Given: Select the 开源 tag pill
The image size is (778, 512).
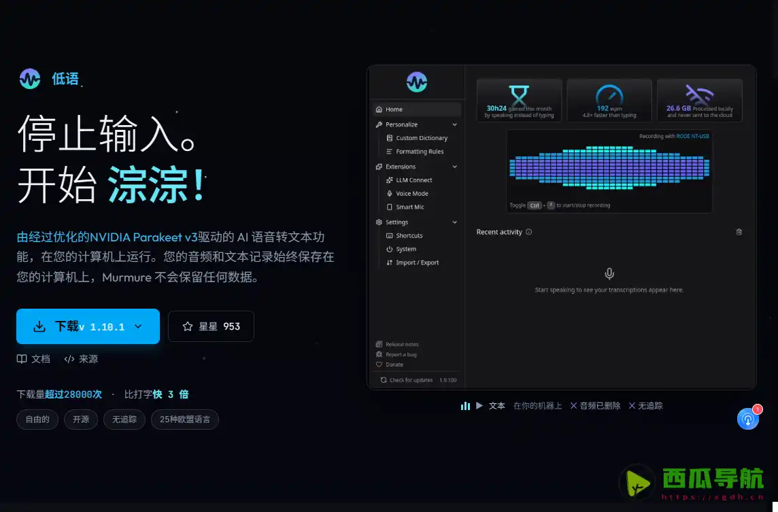Looking at the screenshot, I should pyautogui.click(x=81, y=420).
